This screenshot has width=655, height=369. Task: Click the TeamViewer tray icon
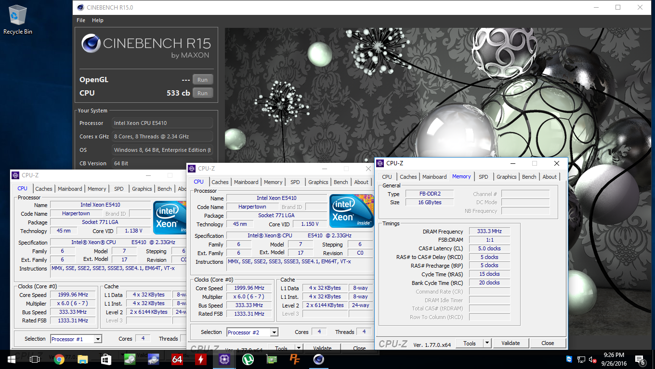[570, 359]
